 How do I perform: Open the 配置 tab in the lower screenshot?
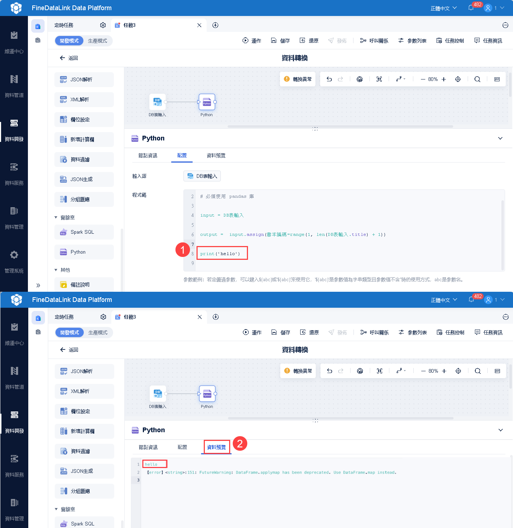click(182, 447)
